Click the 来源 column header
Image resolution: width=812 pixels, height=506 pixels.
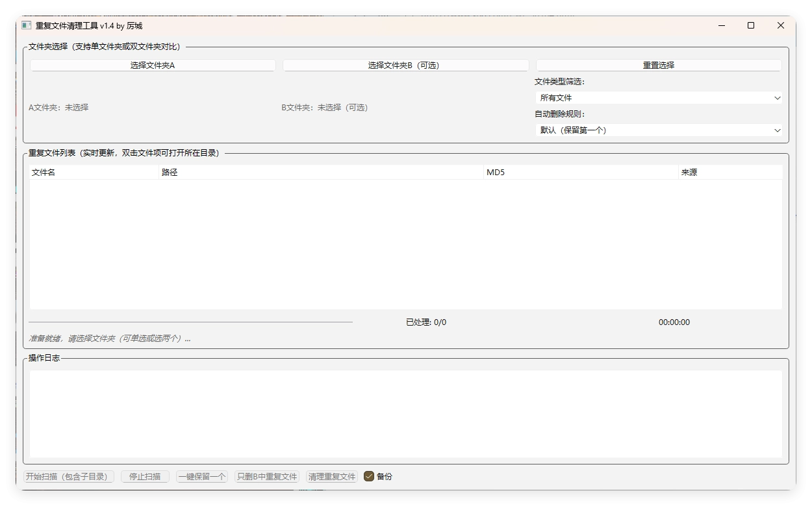click(x=689, y=172)
